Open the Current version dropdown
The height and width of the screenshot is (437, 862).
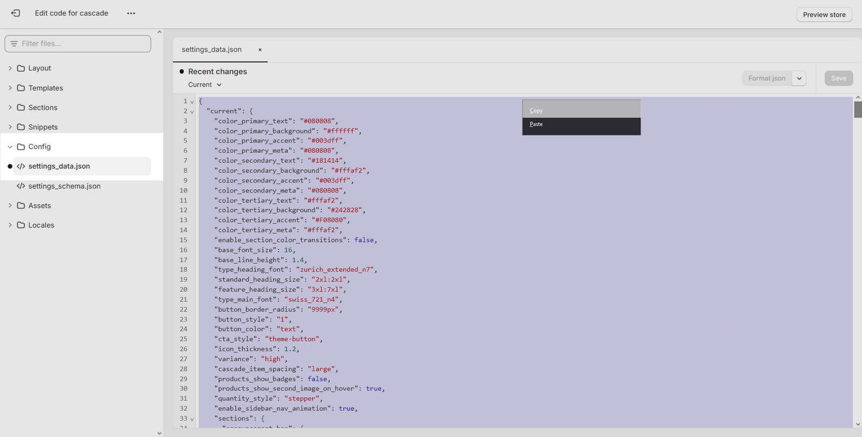tap(205, 85)
